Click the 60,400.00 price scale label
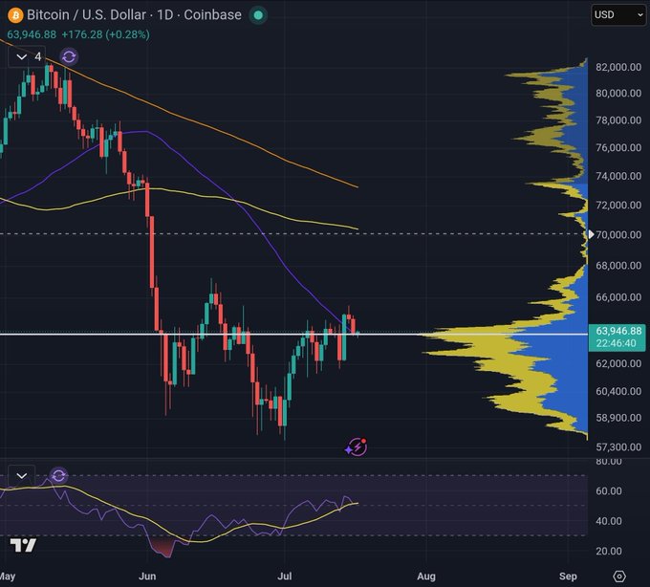Image resolution: width=650 pixels, height=587 pixels. point(618,391)
